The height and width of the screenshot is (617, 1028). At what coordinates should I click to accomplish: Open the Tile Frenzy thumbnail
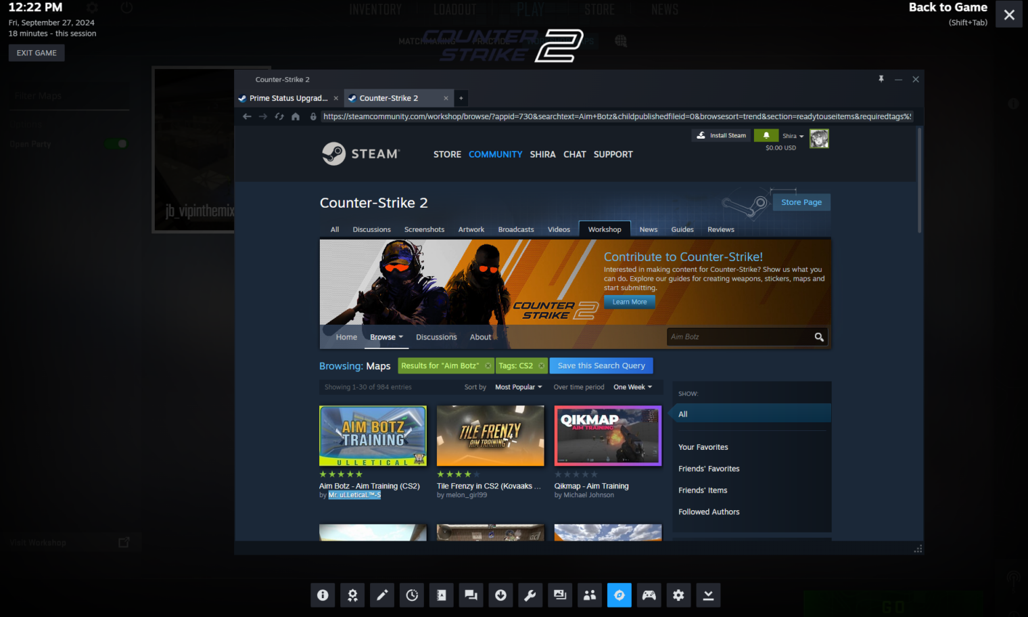[490, 436]
